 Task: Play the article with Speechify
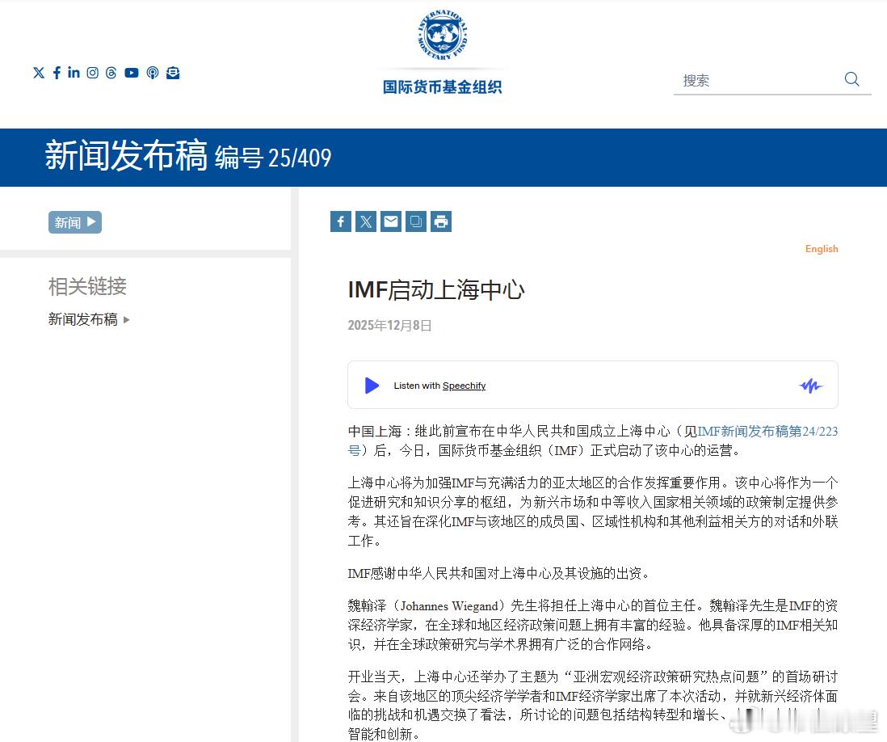(x=372, y=385)
